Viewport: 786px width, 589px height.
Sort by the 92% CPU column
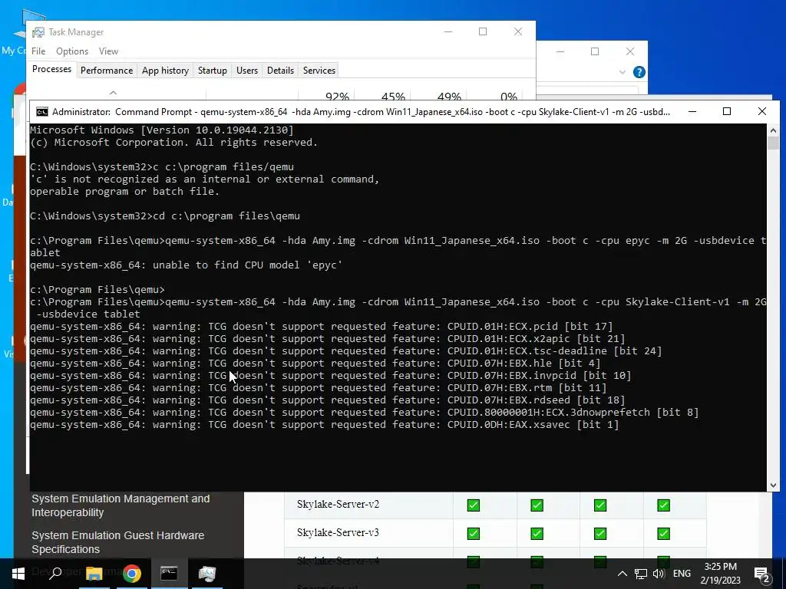[337, 96]
